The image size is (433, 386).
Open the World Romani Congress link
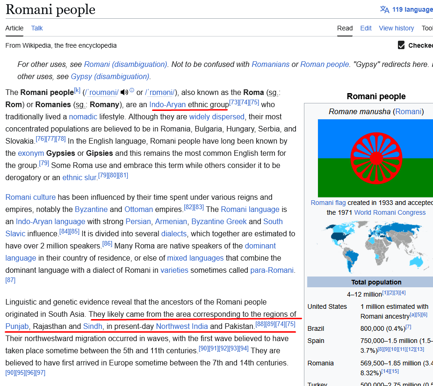tap(390, 212)
